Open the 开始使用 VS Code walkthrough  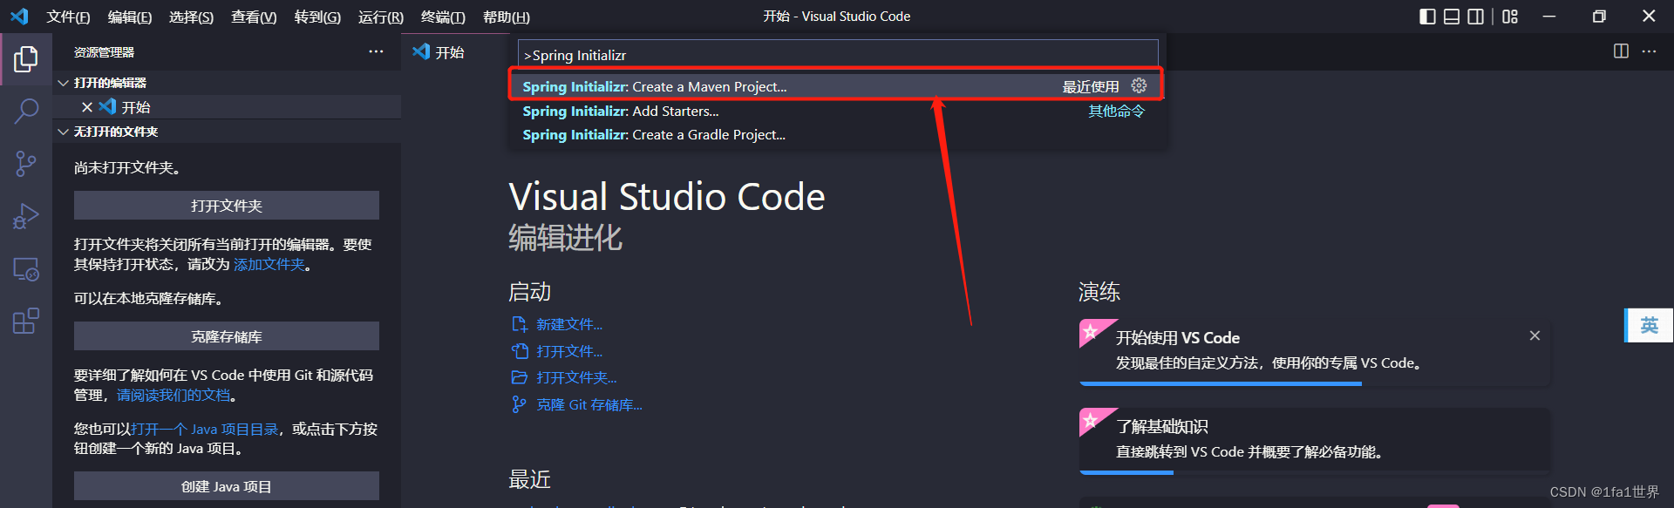coord(1314,350)
